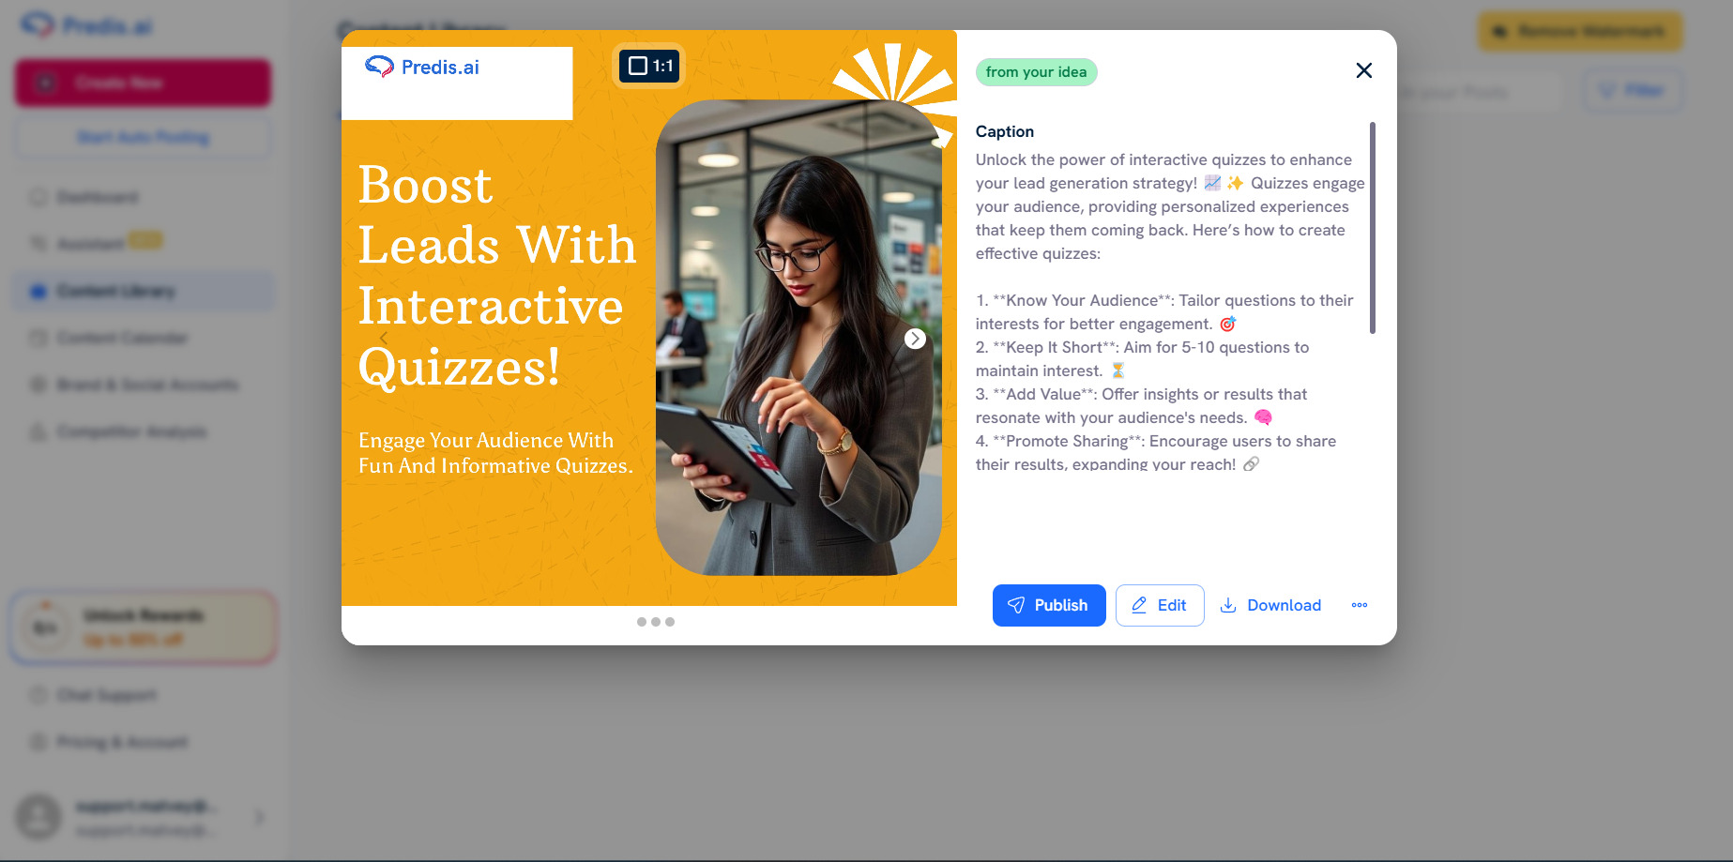The height and width of the screenshot is (862, 1733).
Task: Click the Download icon next to Download label
Action: (1228, 605)
